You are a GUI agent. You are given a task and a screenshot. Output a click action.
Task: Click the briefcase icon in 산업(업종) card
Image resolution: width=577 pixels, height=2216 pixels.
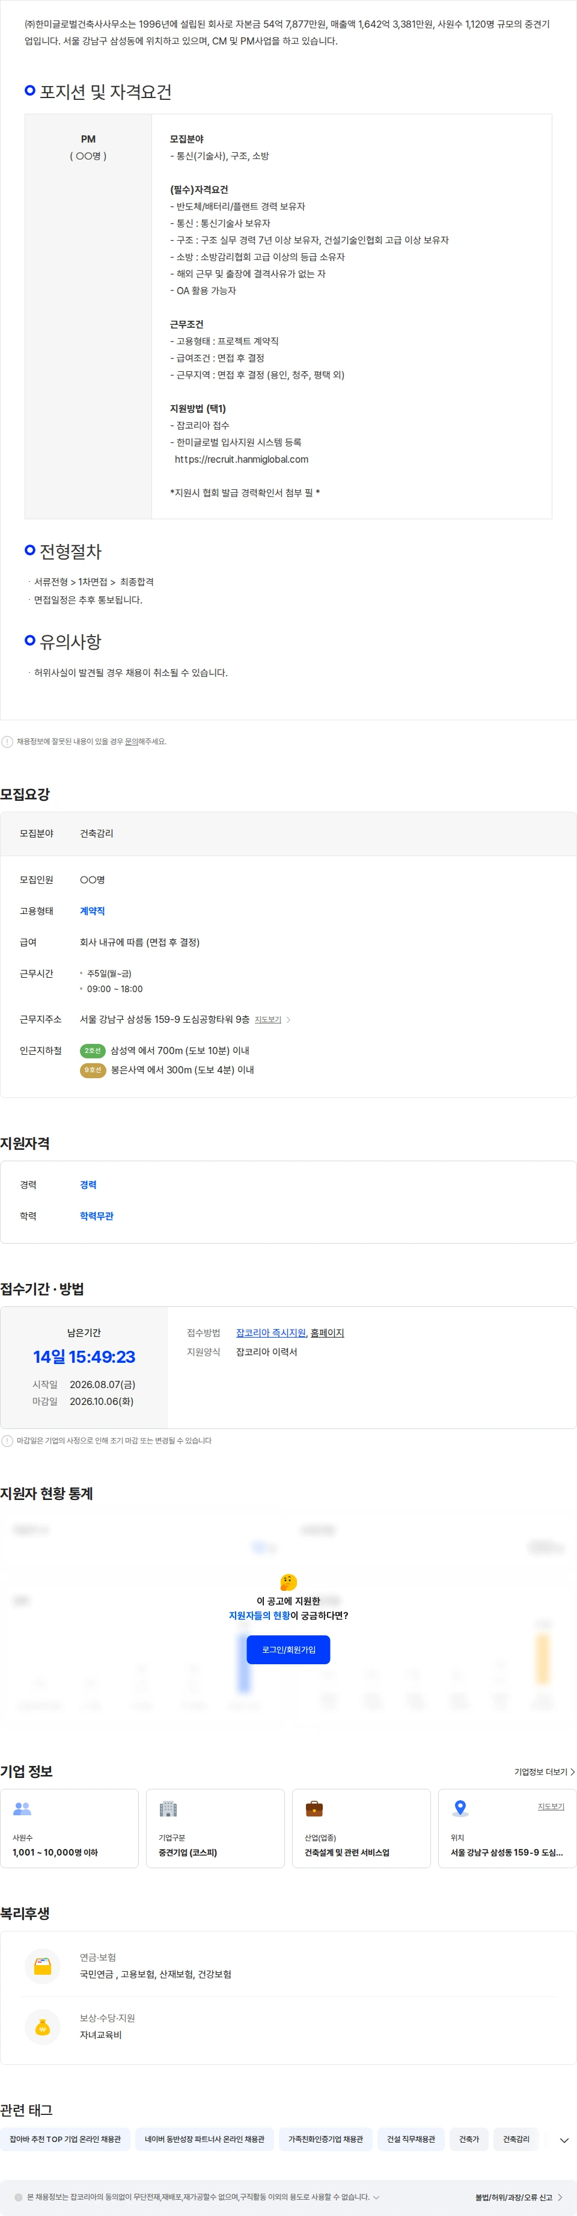tap(315, 1808)
